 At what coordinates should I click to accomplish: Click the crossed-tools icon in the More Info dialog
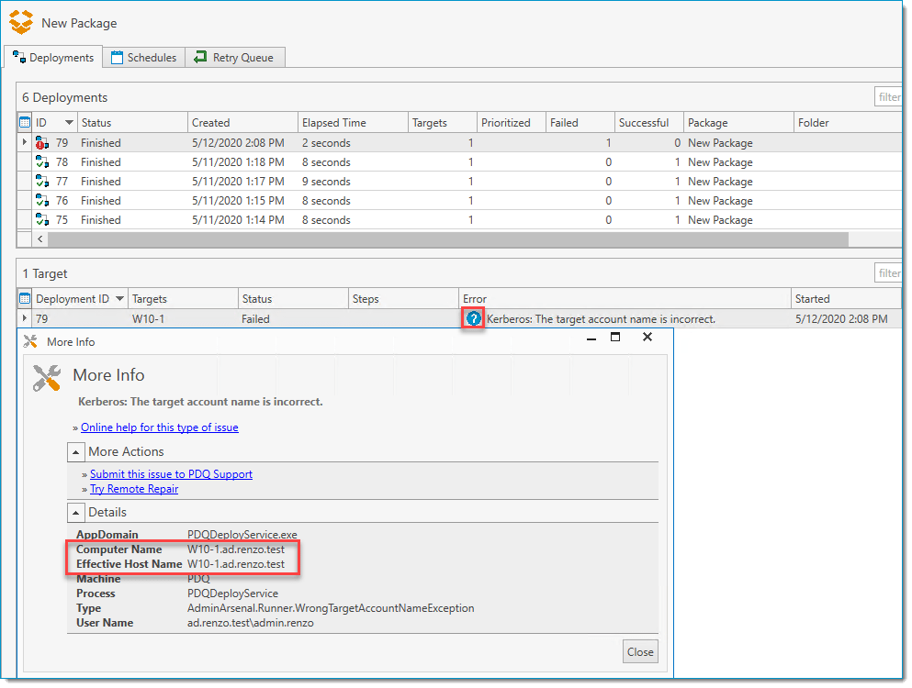[46, 376]
